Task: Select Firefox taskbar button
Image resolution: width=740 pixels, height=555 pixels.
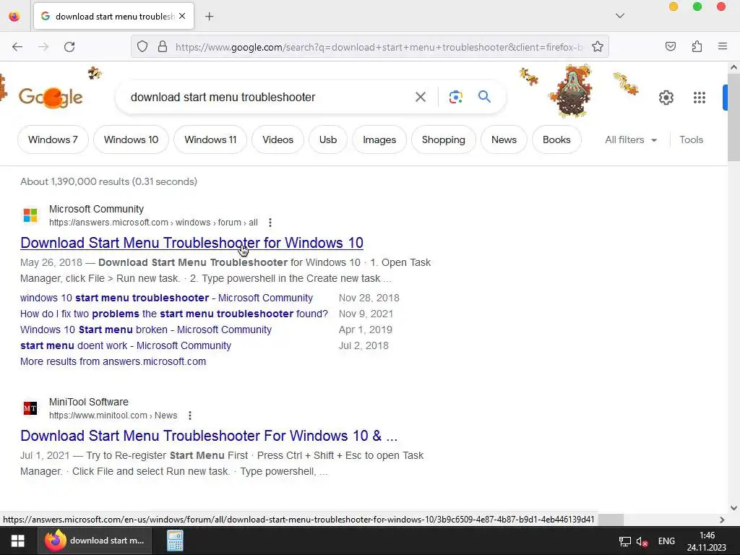Action: [95, 541]
